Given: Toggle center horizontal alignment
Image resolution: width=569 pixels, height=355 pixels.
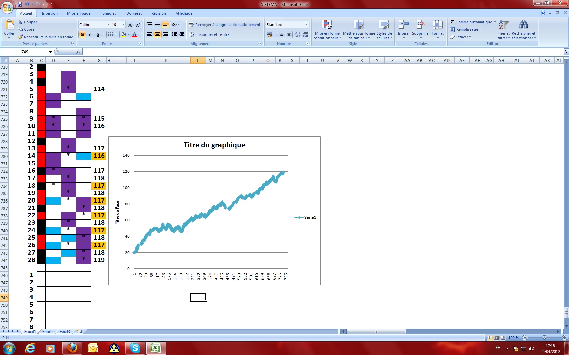Looking at the screenshot, I should click(x=157, y=34).
